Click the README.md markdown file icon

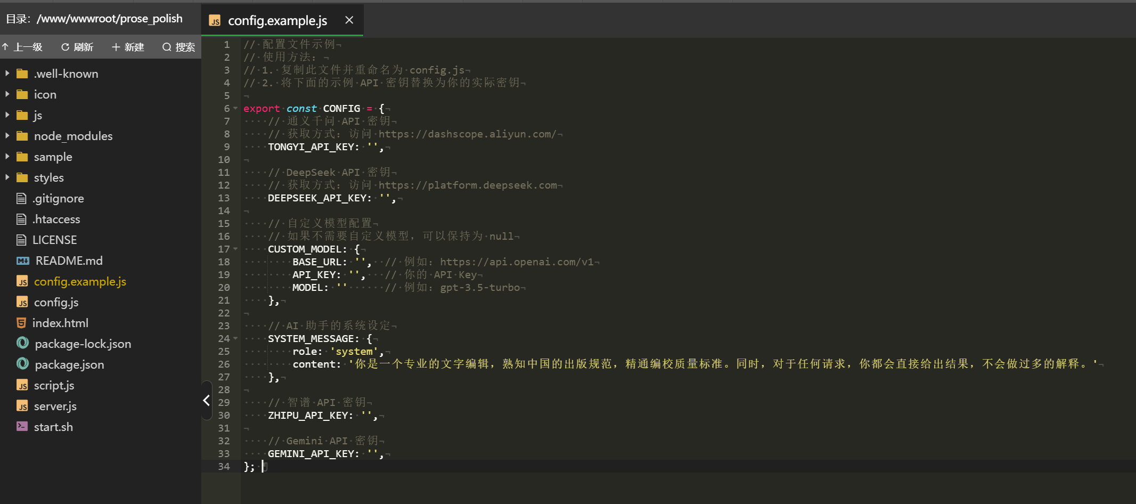[22, 261]
